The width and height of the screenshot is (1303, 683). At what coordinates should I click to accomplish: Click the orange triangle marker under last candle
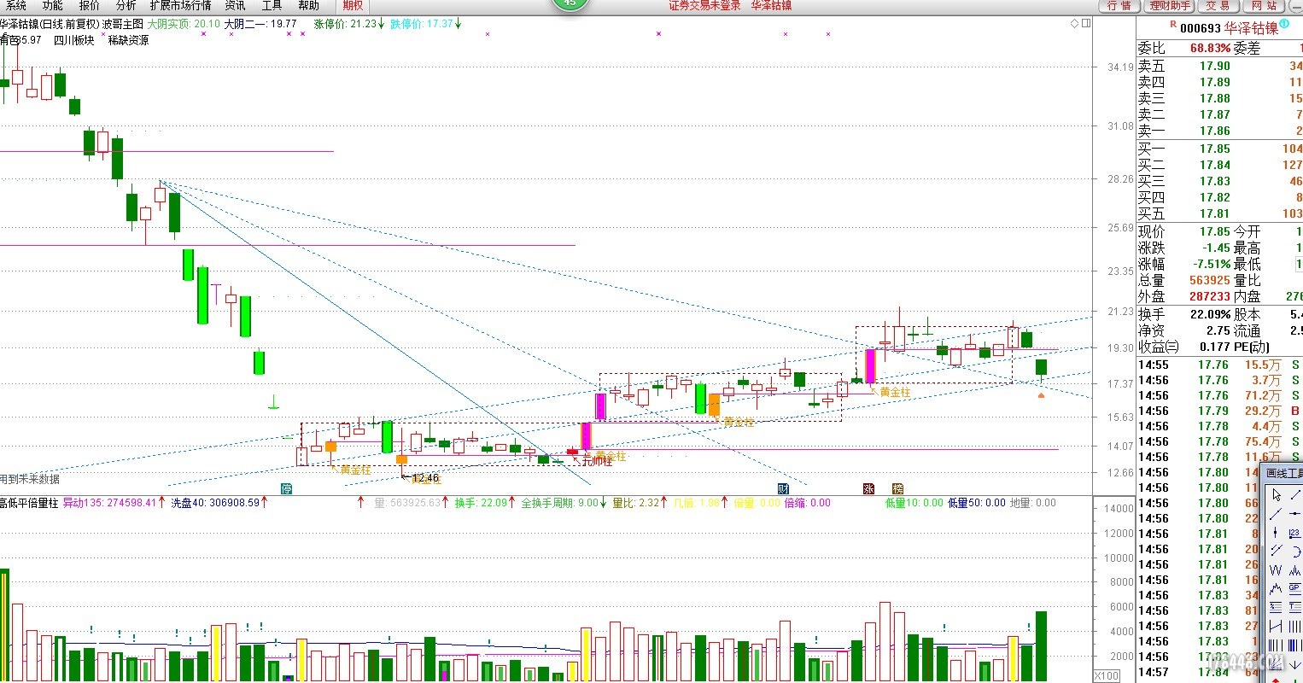tap(1041, 395)
